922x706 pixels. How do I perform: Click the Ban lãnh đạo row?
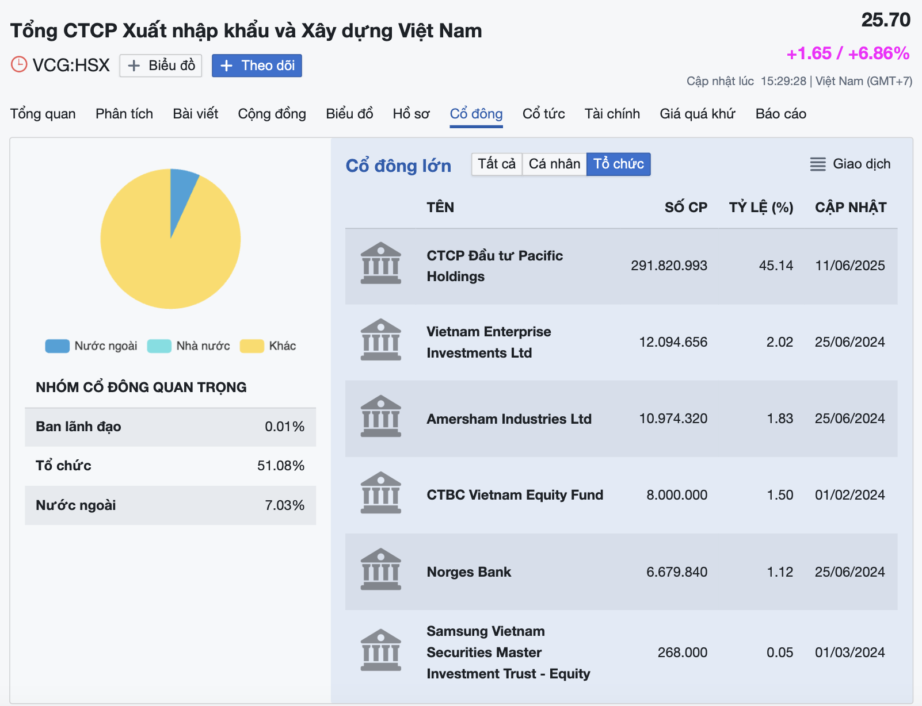point(170,427)
